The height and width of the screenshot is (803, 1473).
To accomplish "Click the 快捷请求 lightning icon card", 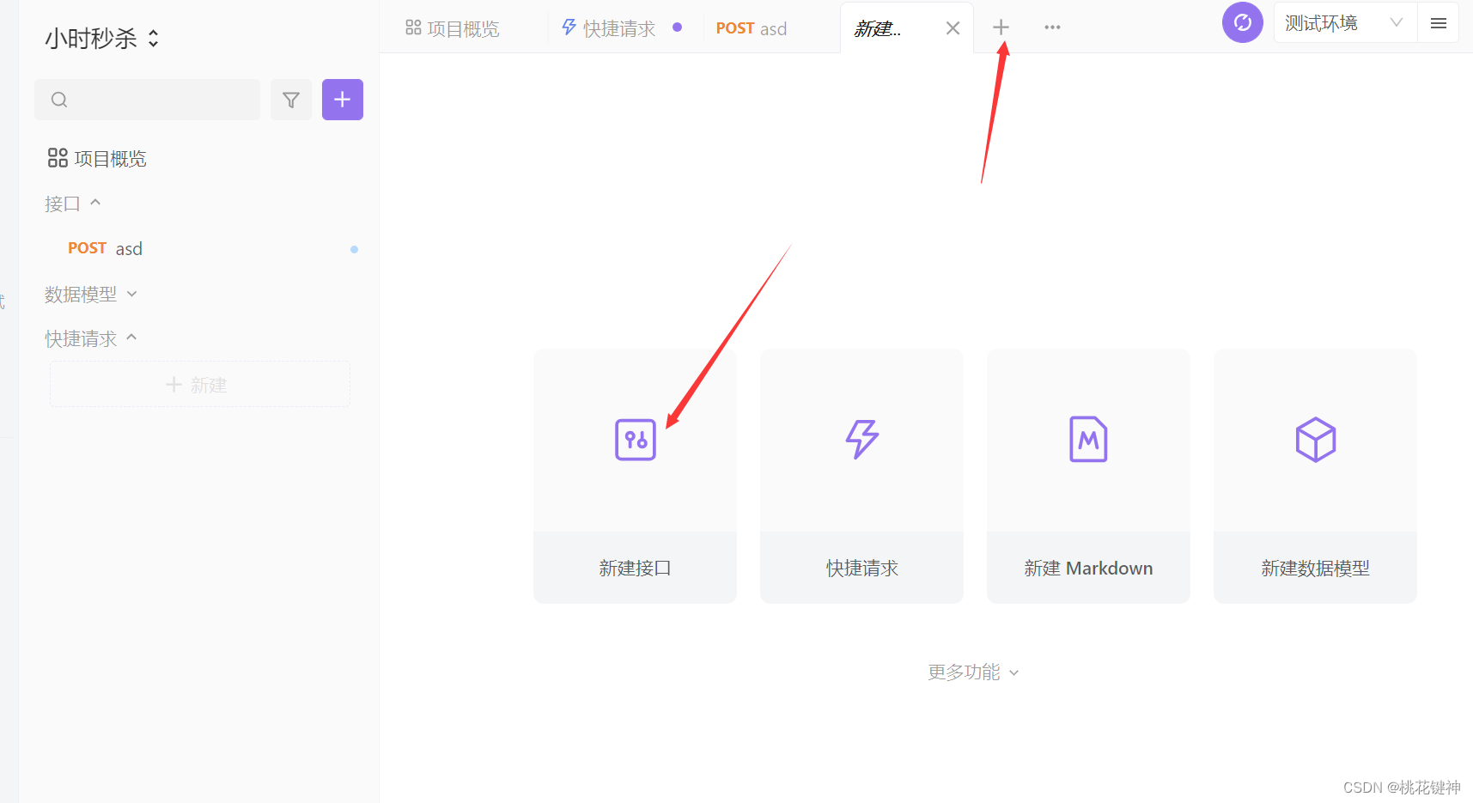I will (861, 440).
